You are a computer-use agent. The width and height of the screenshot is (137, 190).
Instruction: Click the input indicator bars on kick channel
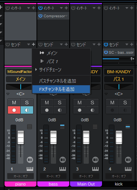[x=128, y=127]
